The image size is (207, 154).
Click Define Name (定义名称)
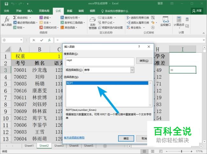click(x=107, y=18)
